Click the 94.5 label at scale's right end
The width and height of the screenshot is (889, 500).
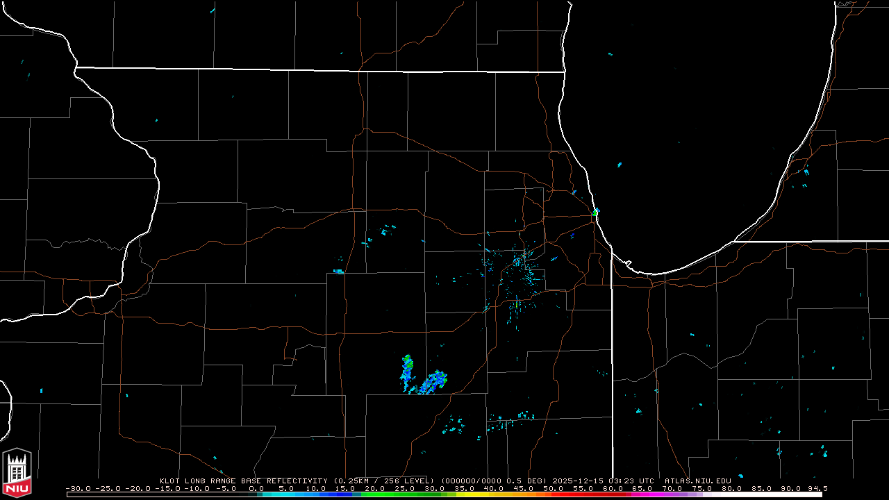tap(817, 488)
